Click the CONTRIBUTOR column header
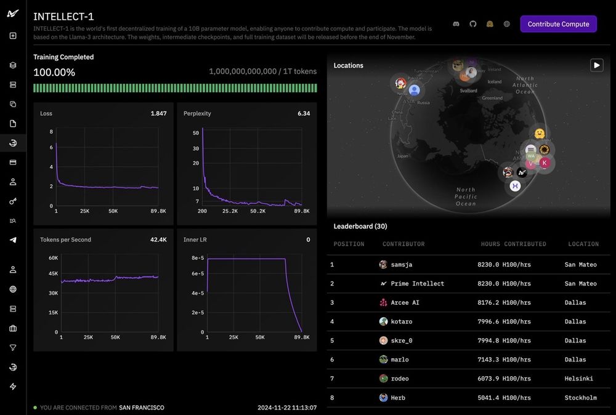 [403, 244]
